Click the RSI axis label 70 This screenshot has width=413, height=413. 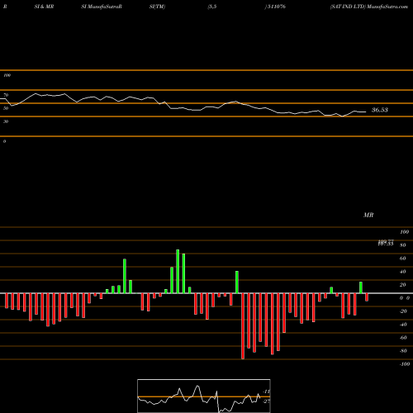point(6,95)
